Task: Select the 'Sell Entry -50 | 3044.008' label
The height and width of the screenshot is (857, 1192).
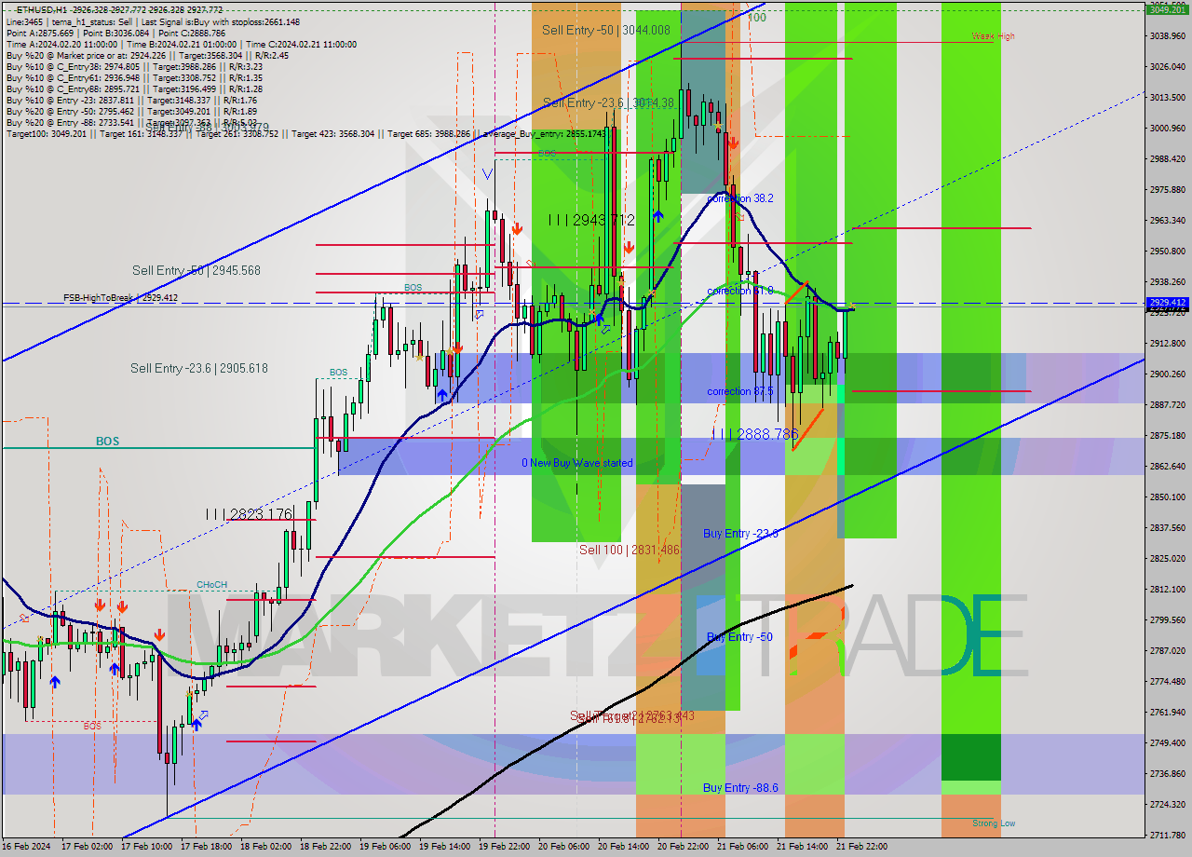Action: (x=606, y=30)
